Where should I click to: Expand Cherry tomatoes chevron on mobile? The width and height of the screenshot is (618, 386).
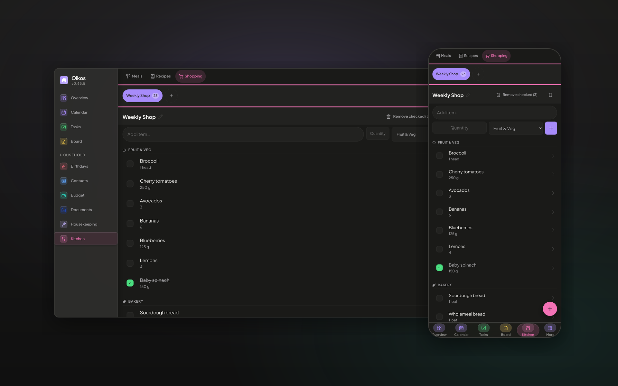tap(553, 174)
